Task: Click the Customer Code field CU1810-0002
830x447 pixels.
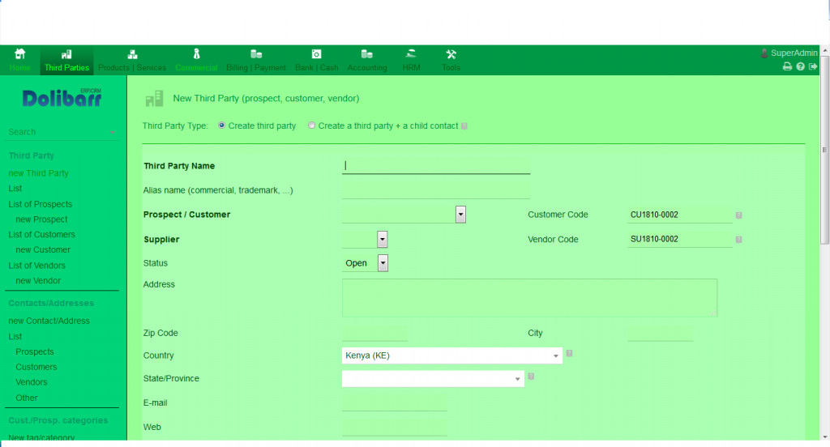Action: coord(680,215)
